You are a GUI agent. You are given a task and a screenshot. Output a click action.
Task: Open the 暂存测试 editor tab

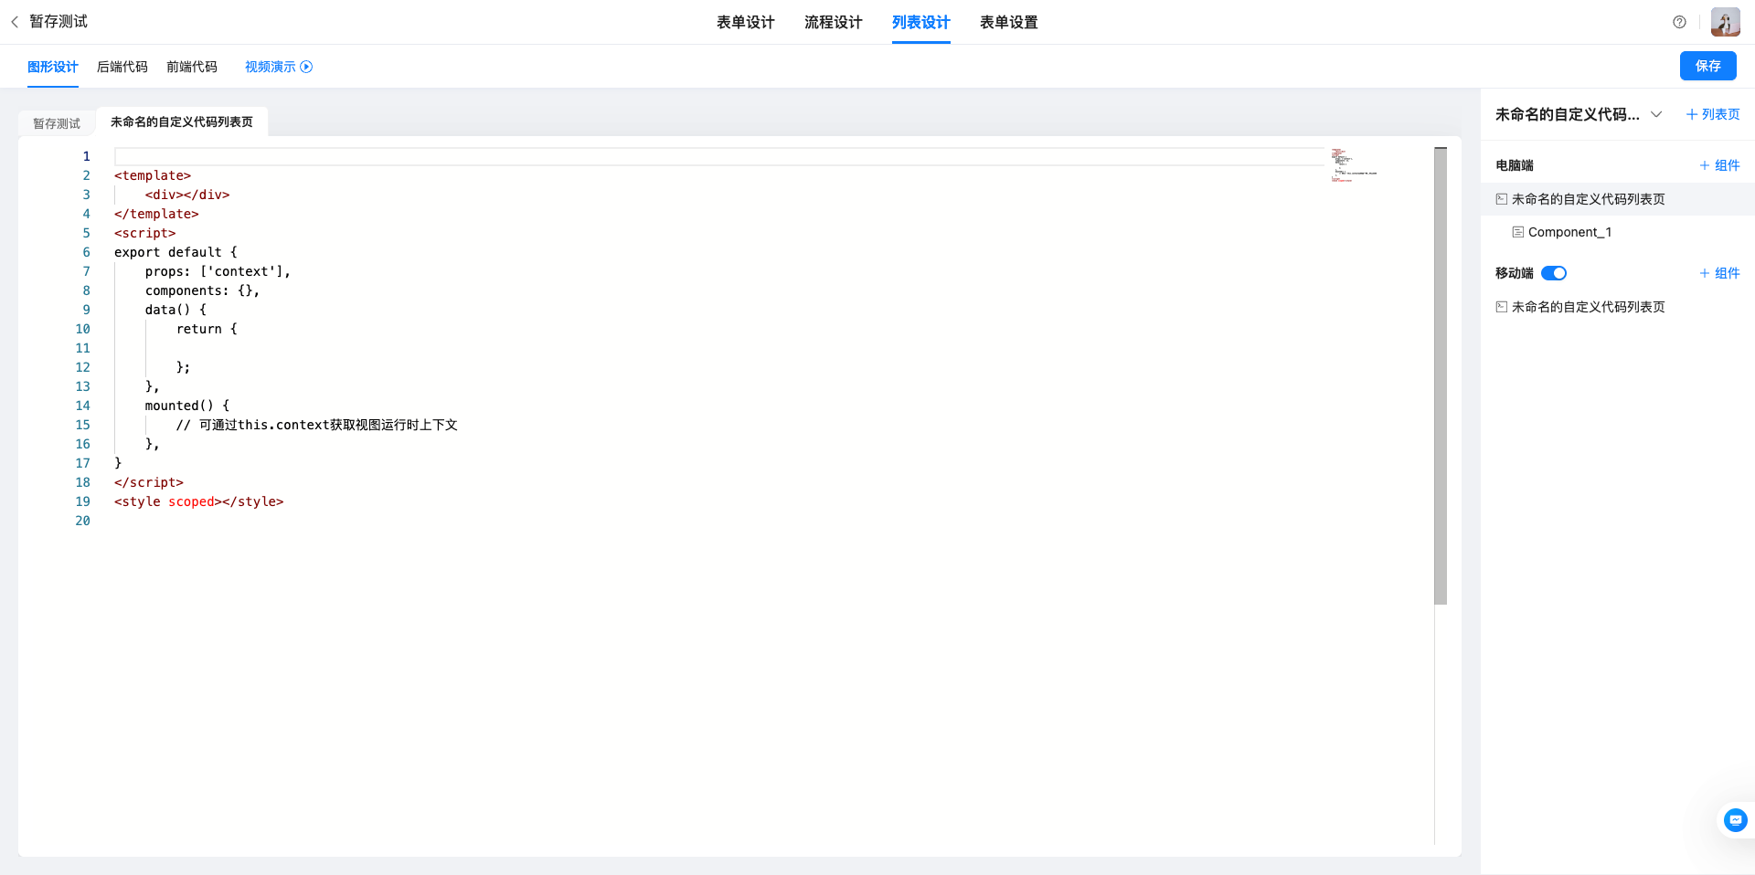[x=57, y=123]
